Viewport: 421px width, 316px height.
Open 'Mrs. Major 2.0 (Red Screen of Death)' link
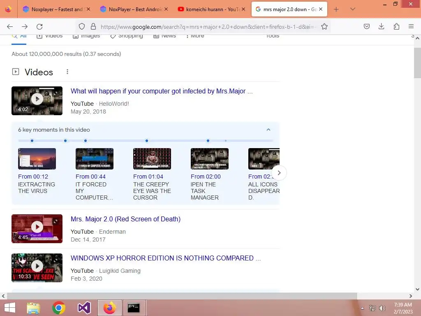point(125,219)
